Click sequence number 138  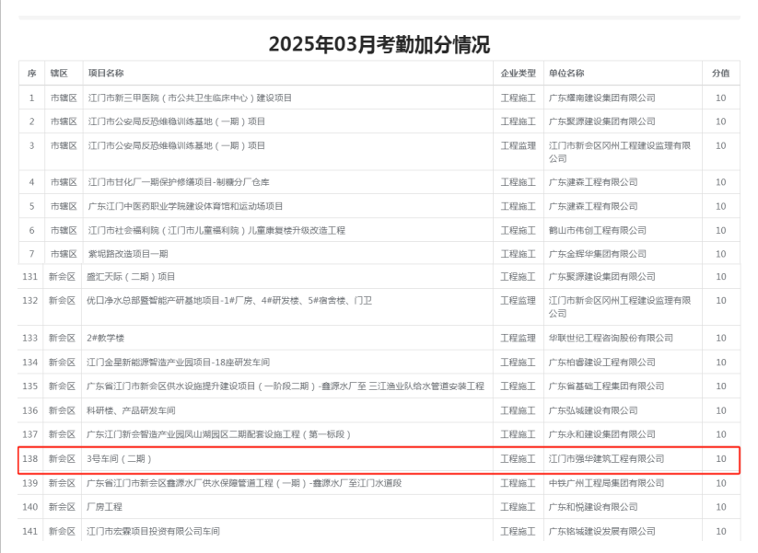click(x=30, y=459)
